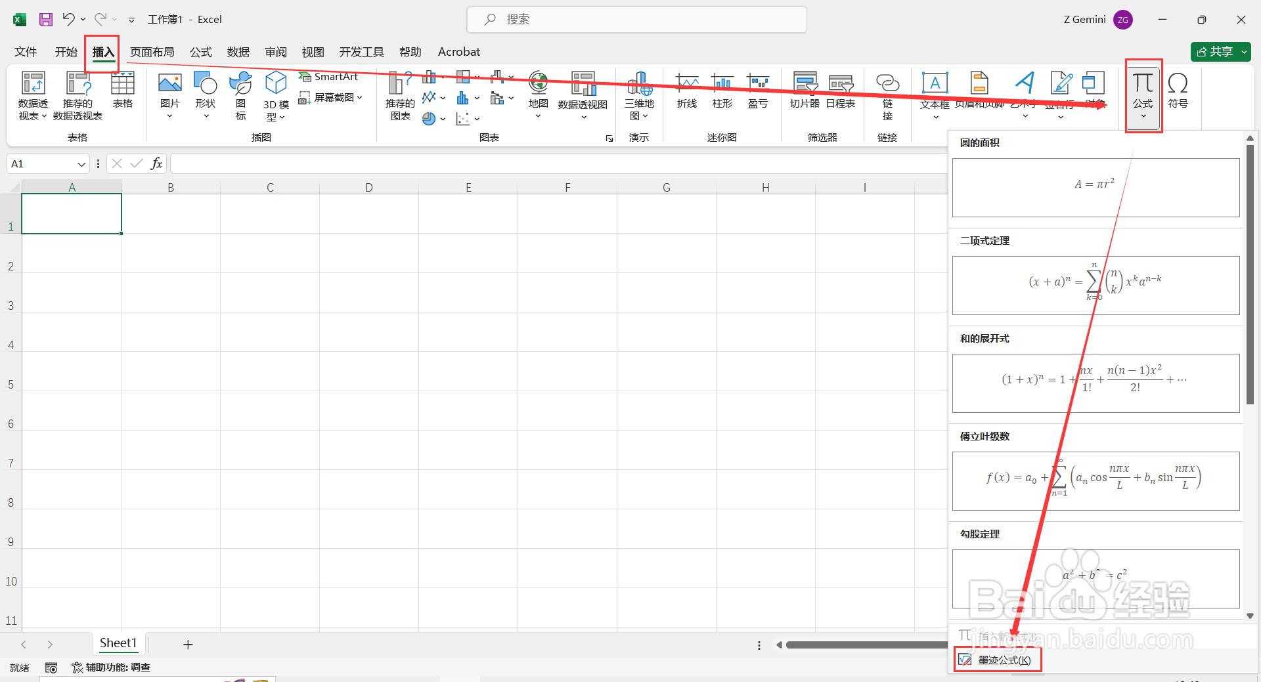This screenshot has height=682, width=1261.
Task: Click the search (搜索) box
Action: click(636, 20)
